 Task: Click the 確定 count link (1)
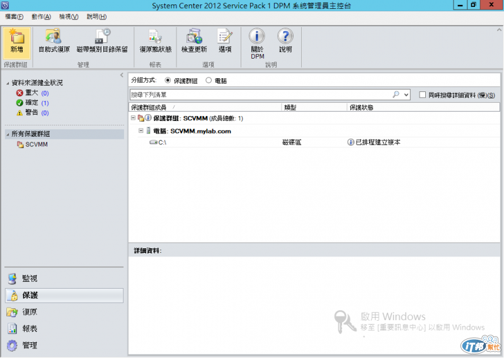pyautogui.click(x=45, y=103)
